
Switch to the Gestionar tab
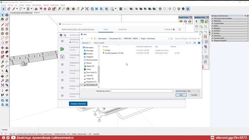(122, 30)
